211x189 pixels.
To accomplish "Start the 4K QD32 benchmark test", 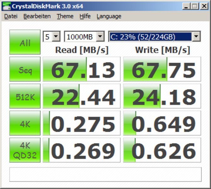I will (25, 150).
